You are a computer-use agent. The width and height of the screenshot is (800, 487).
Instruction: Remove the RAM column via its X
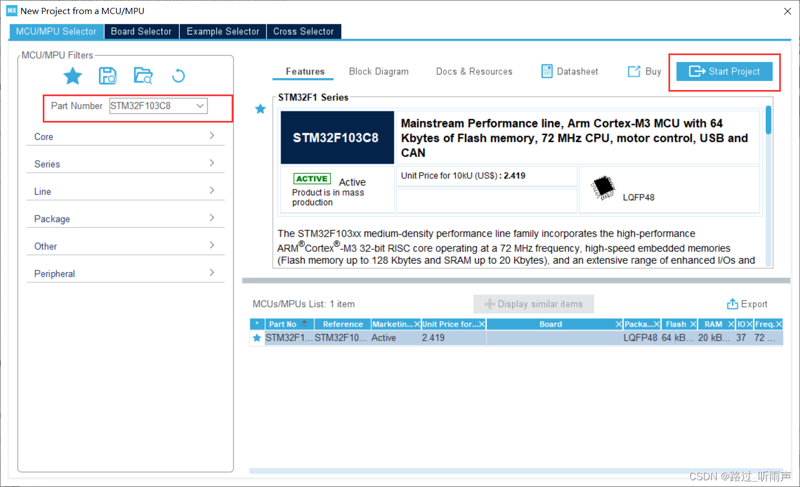pos(731,324)
